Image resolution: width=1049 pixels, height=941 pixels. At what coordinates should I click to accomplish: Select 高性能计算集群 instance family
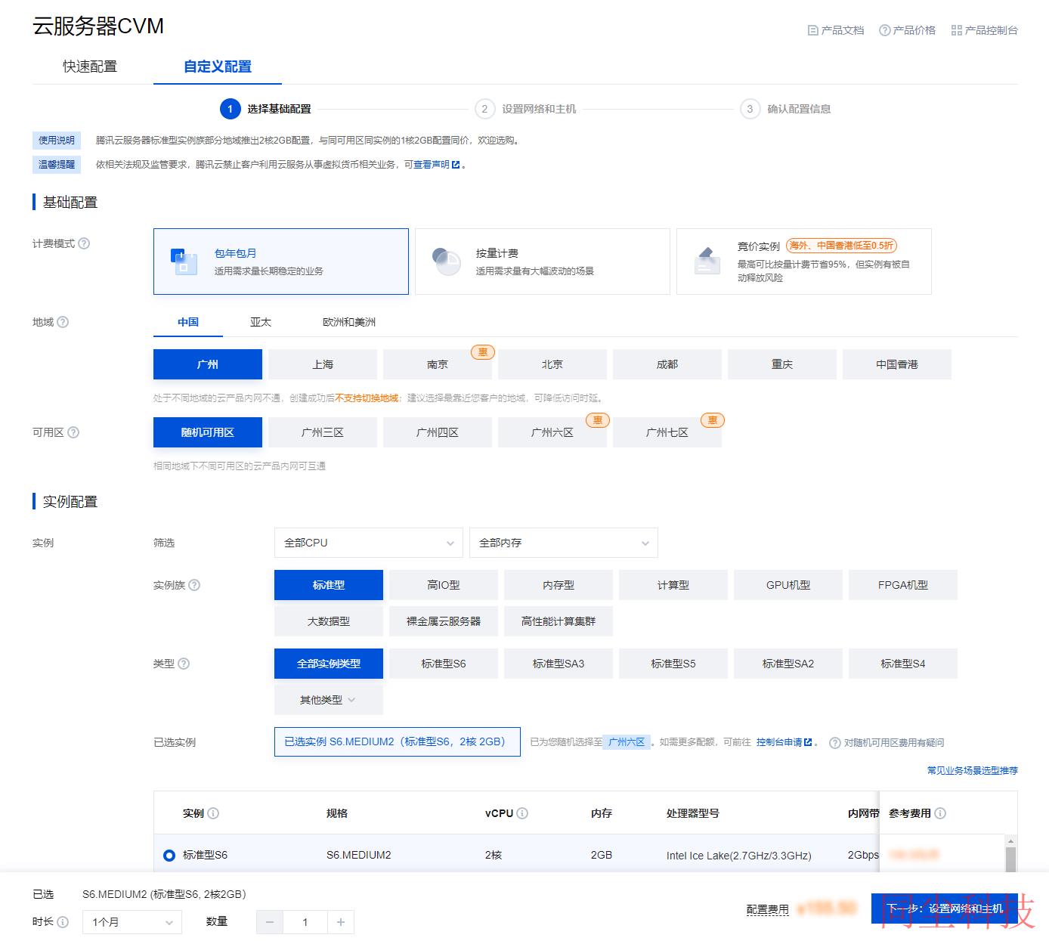click(559, 621)
